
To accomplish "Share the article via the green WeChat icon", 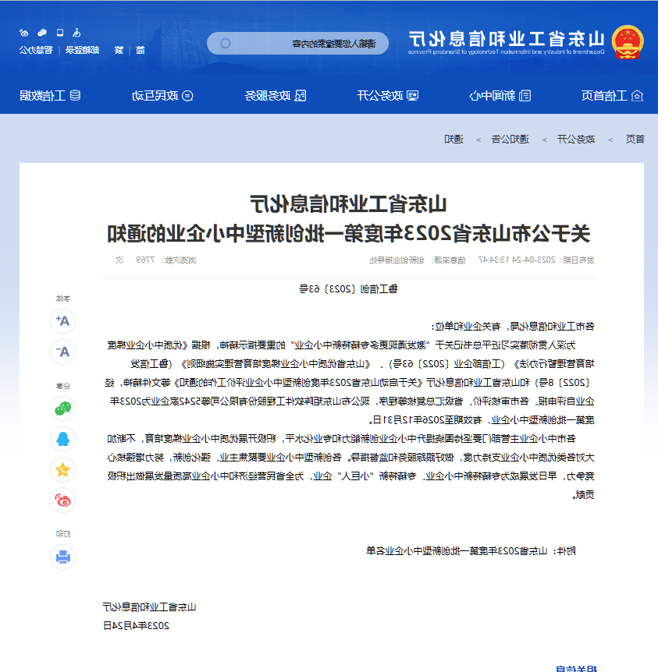I will click(62, 409).
